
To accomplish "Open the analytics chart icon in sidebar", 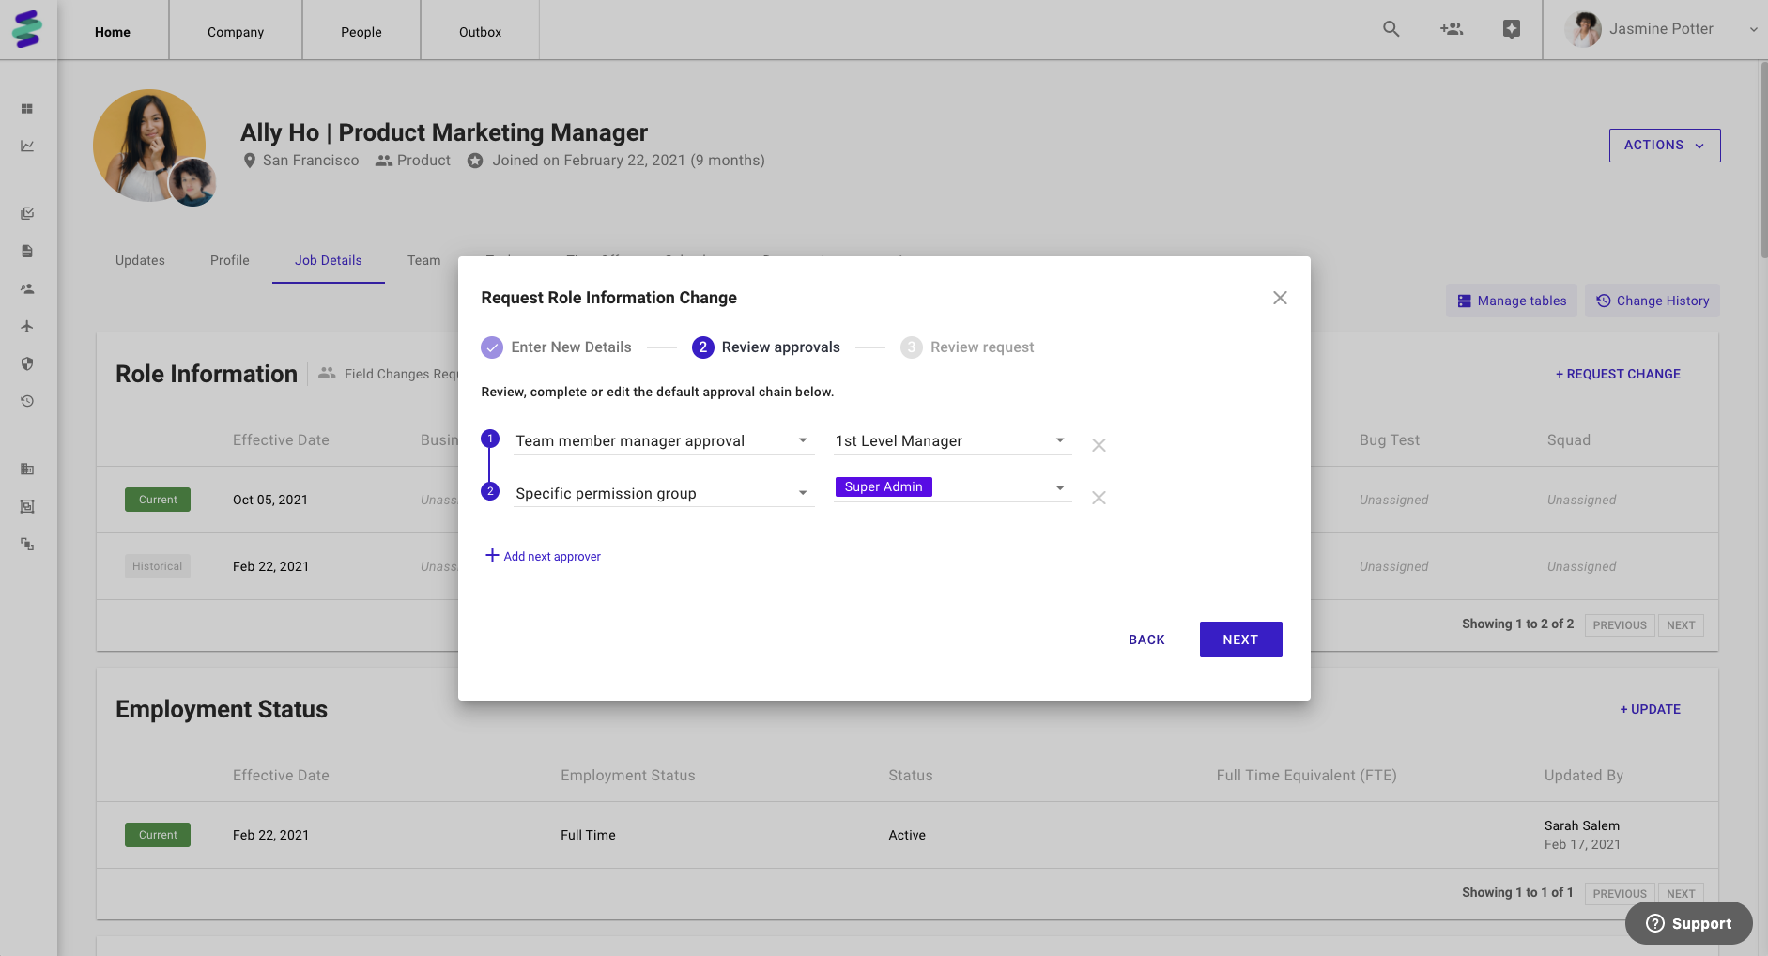I will coord(27,146).
